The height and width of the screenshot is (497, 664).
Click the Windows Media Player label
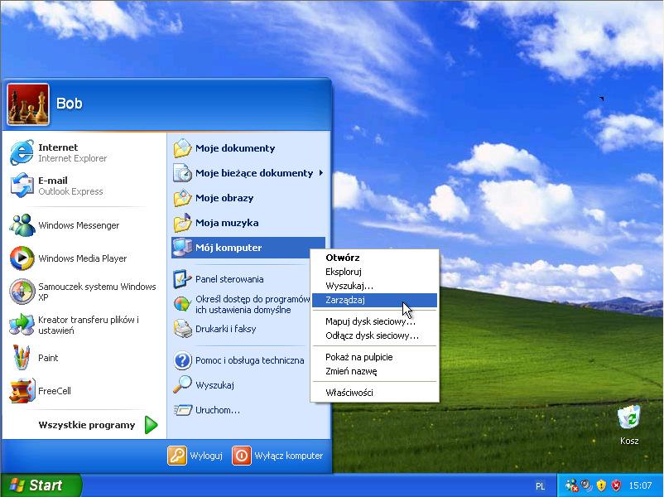click(83, 258)
